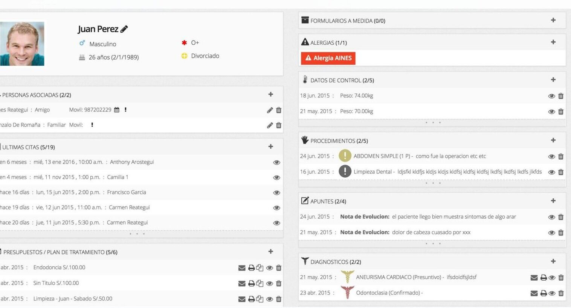The height and width of the screenshot is (308, 571).
Task: Add a new allergy in Alergias
Action: [x=553, y=42]
